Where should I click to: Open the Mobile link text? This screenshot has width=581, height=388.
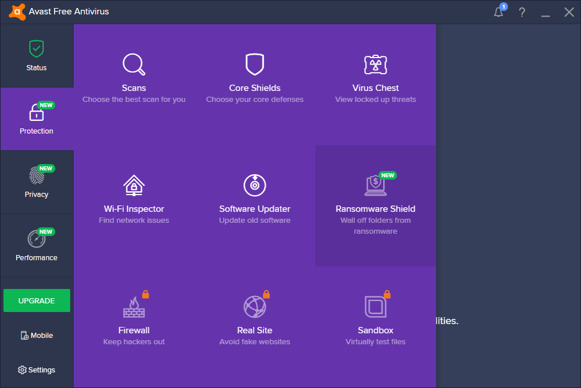point(42,336)
